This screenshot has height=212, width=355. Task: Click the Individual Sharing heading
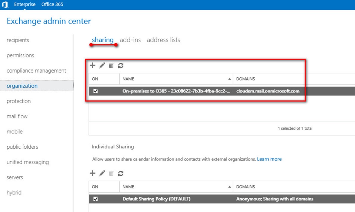113,147
